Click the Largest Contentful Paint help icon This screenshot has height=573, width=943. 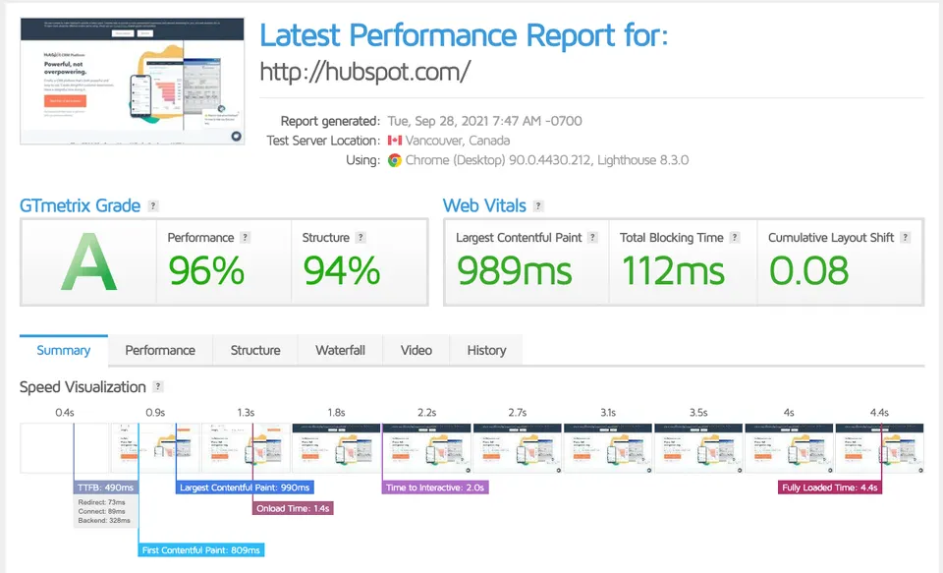click(592, 237)
